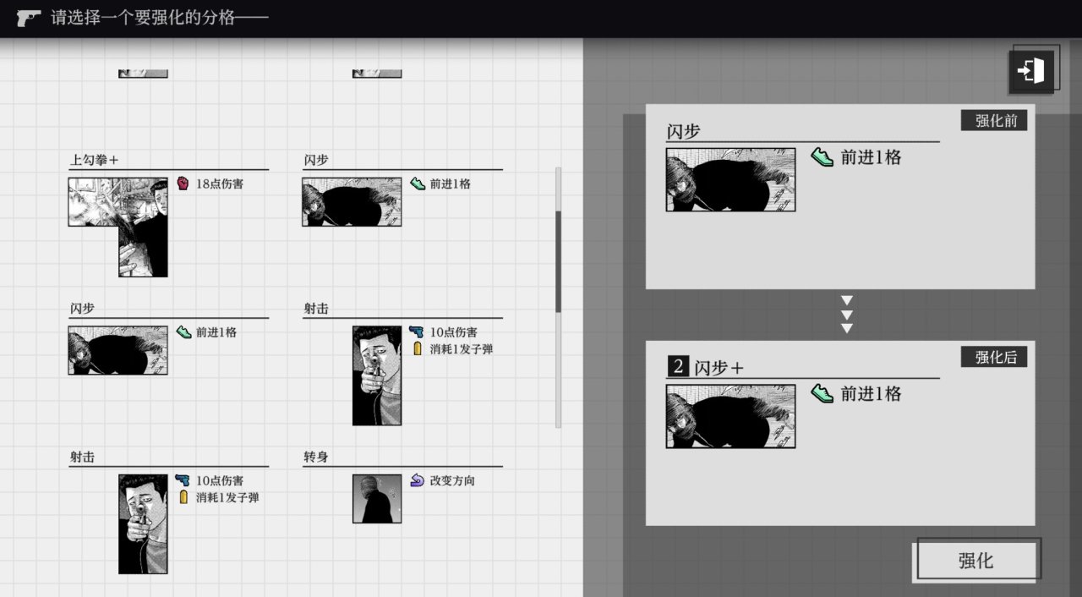Select the 转身 card artwork
This screenshot has height=597, width=1082.
point(377,498)
